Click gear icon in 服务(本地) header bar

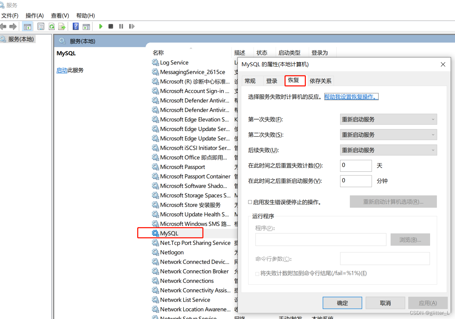(x=62, y=41)
